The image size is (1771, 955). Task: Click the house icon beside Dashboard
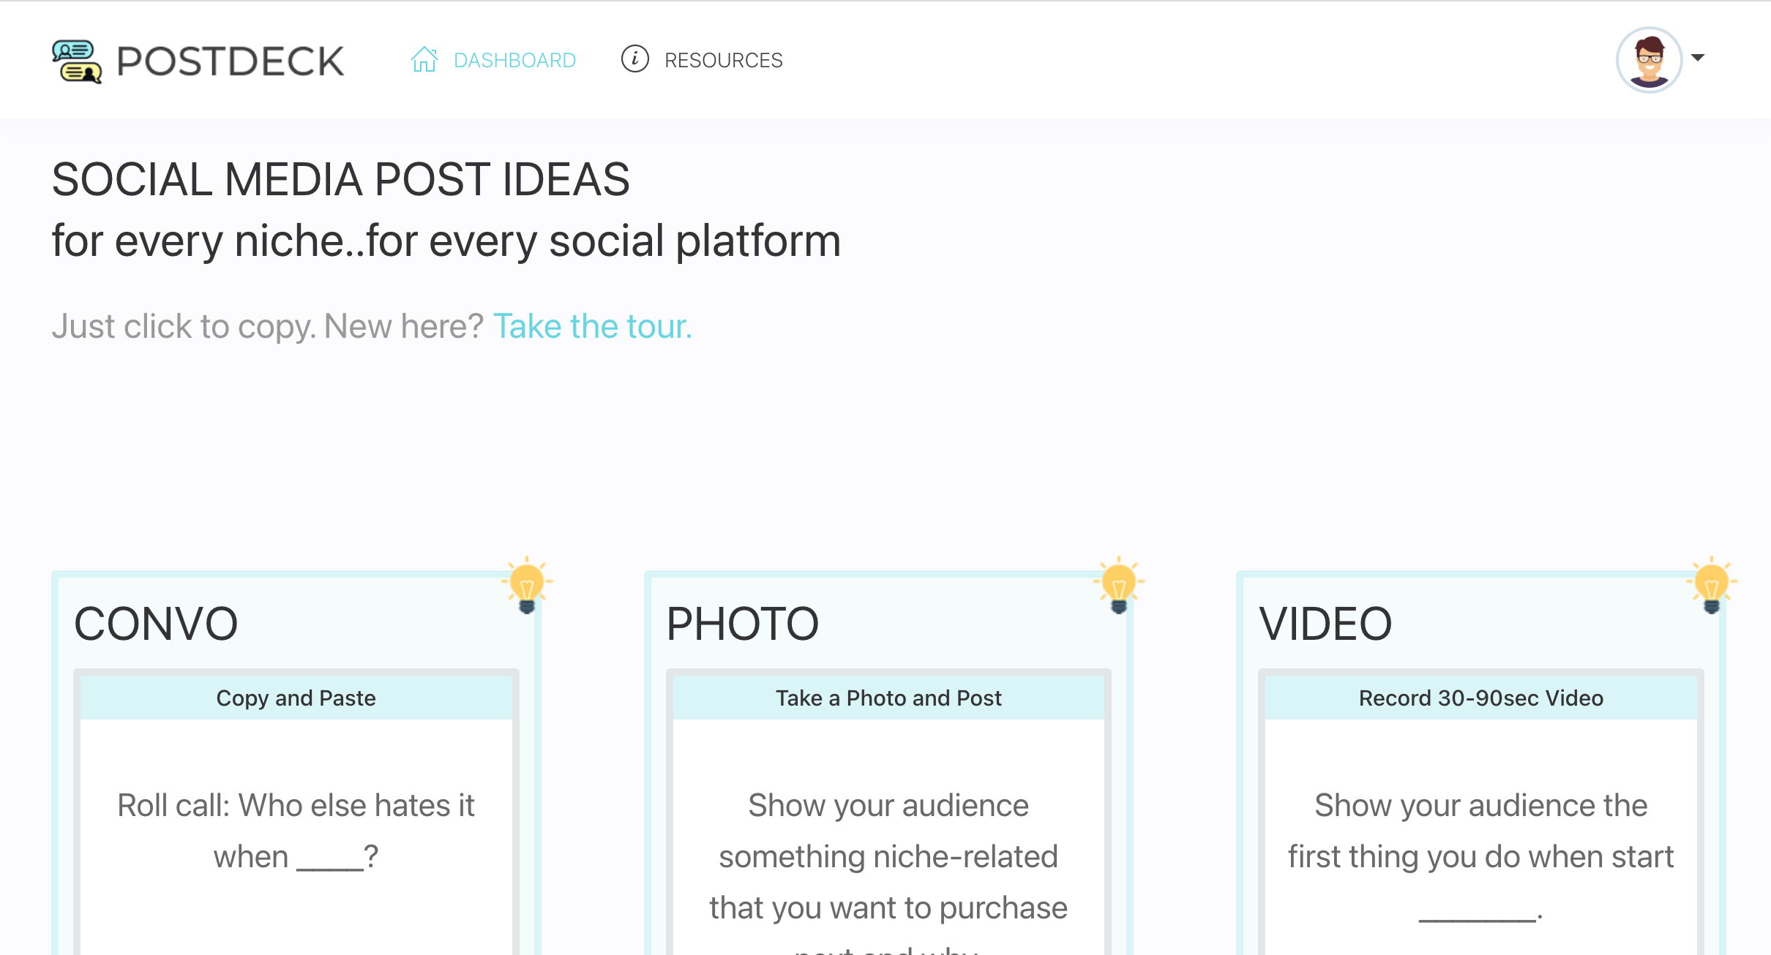pos(424,60)
